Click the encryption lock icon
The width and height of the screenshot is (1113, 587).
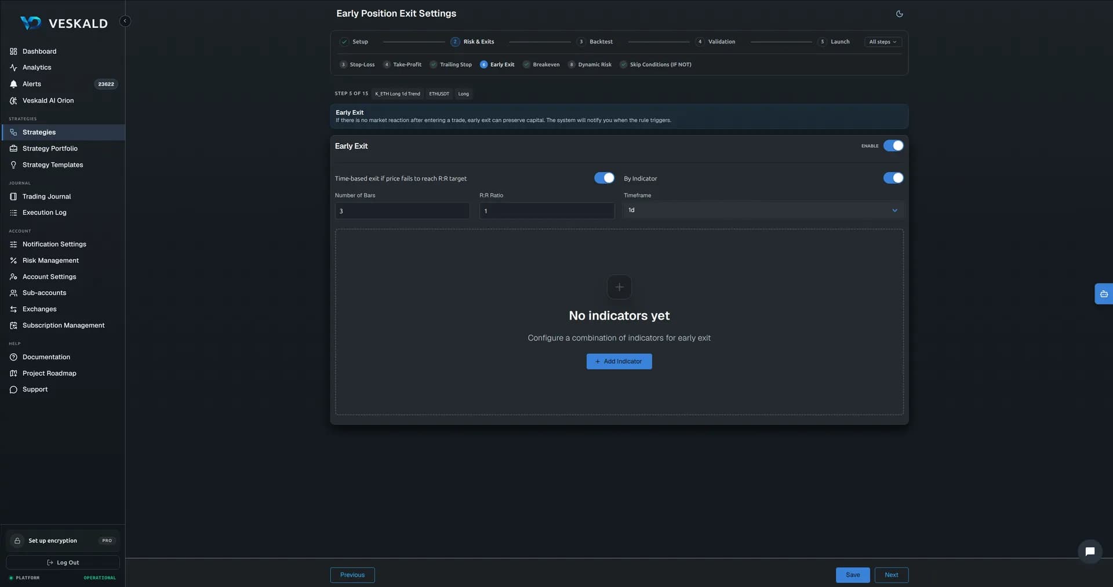coord(17,541)
